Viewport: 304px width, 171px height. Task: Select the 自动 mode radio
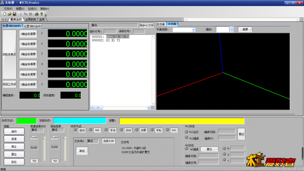75,130
